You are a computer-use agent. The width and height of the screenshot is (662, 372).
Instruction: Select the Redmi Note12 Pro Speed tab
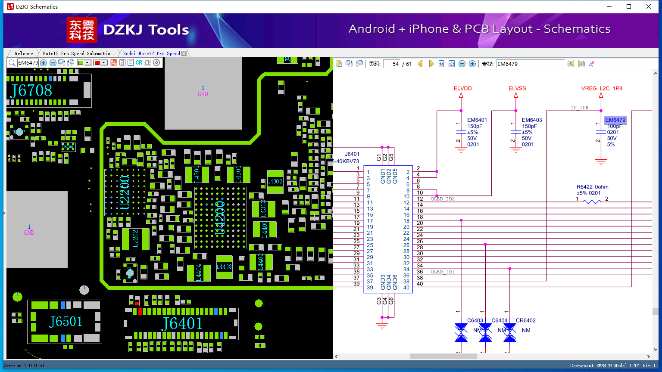[x=152, y=53]
